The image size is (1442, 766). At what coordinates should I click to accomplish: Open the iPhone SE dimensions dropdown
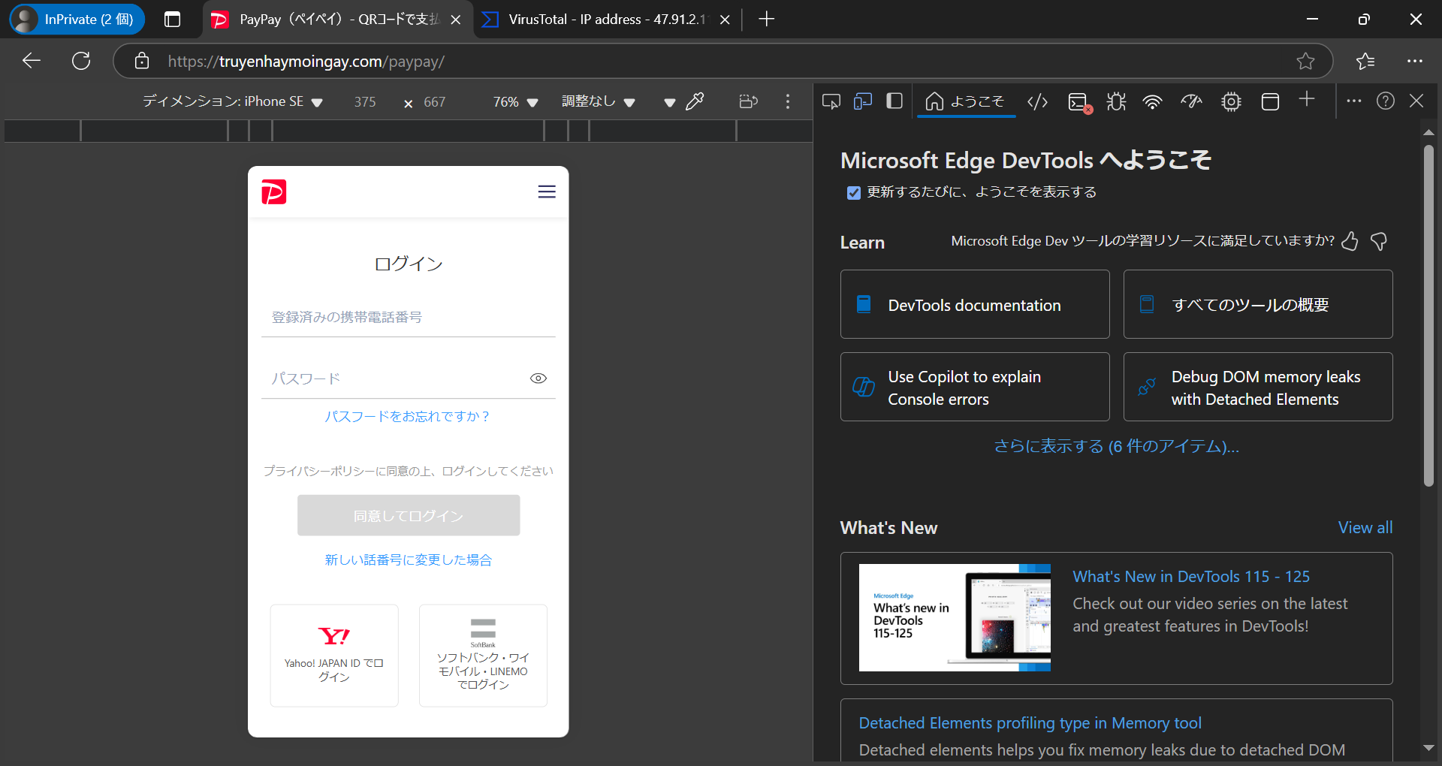tap(233, 101)
